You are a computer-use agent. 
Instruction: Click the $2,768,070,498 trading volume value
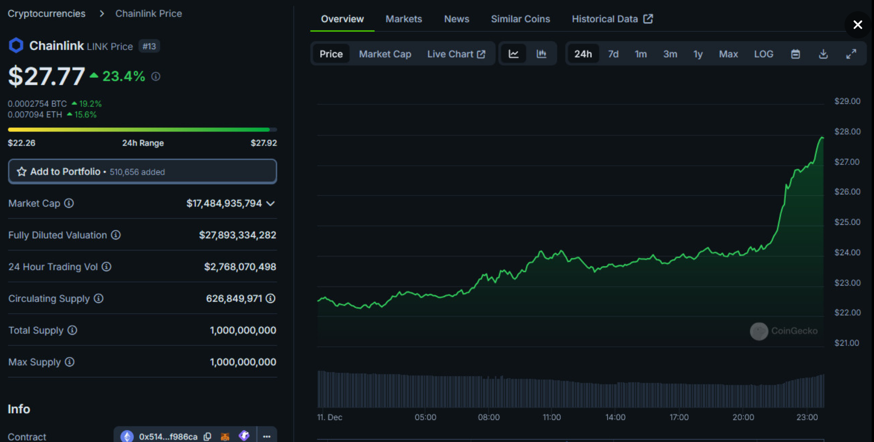coord(240,267)
